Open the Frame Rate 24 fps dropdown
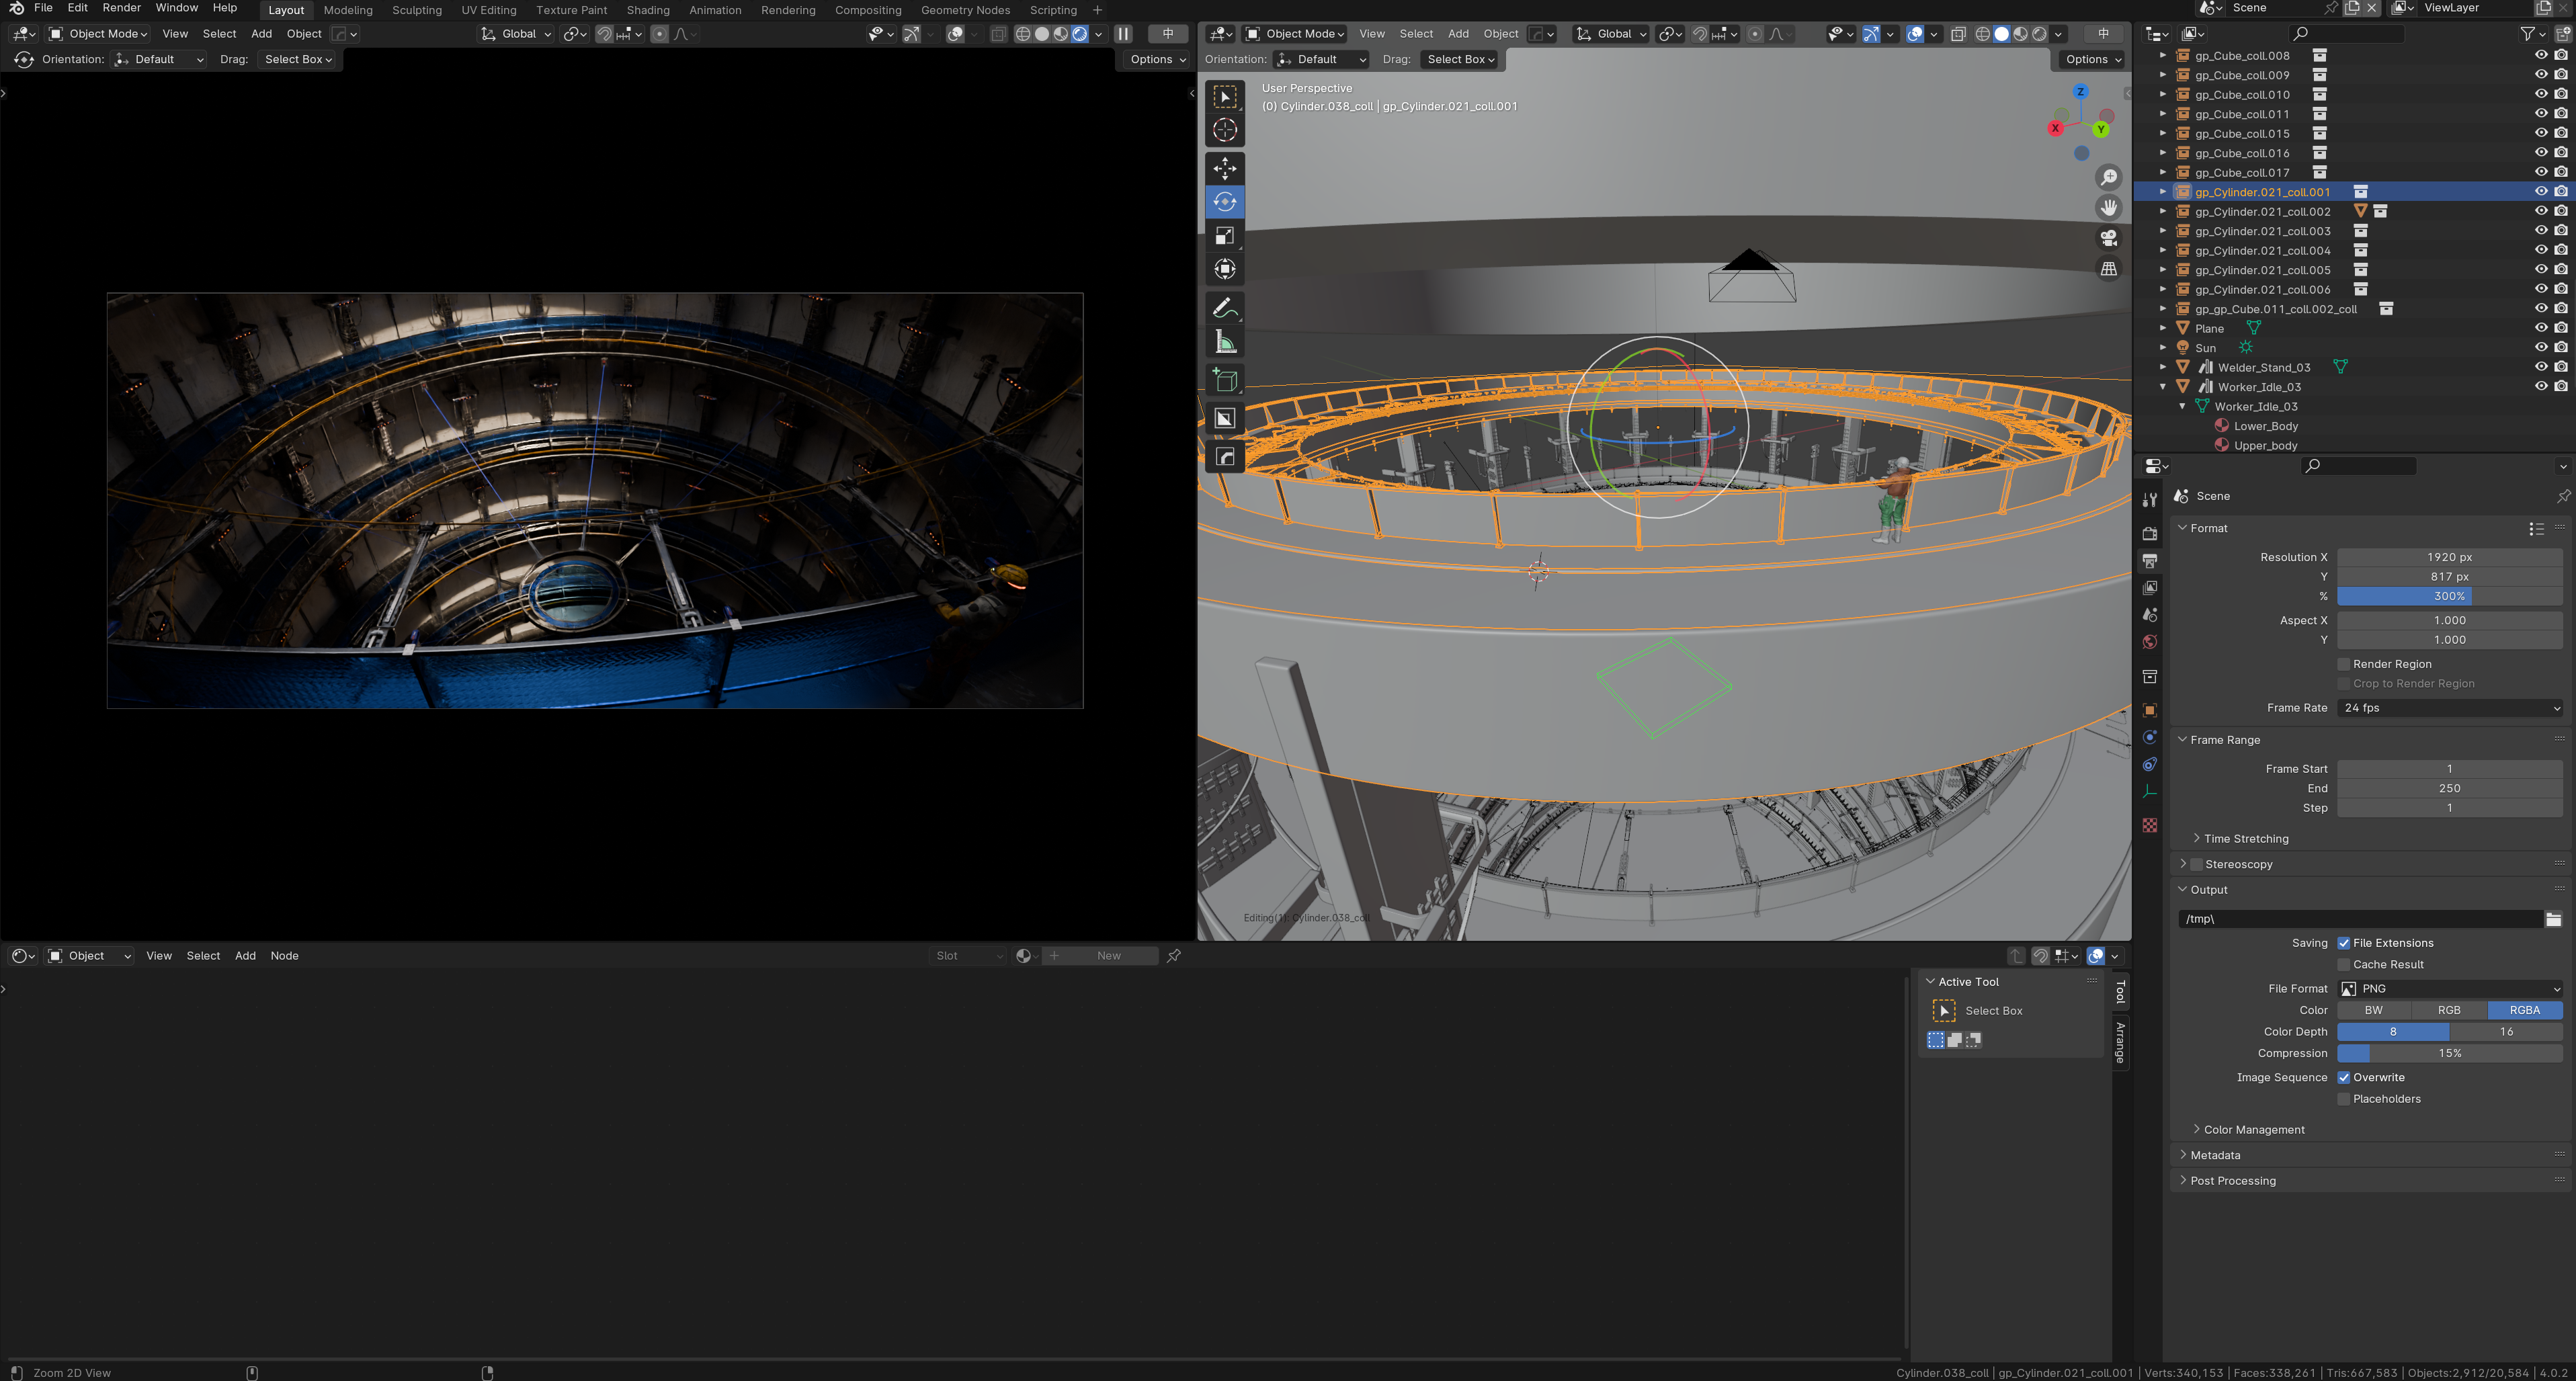This screenshot has height=1381, width=2576. coord(2449,708)
